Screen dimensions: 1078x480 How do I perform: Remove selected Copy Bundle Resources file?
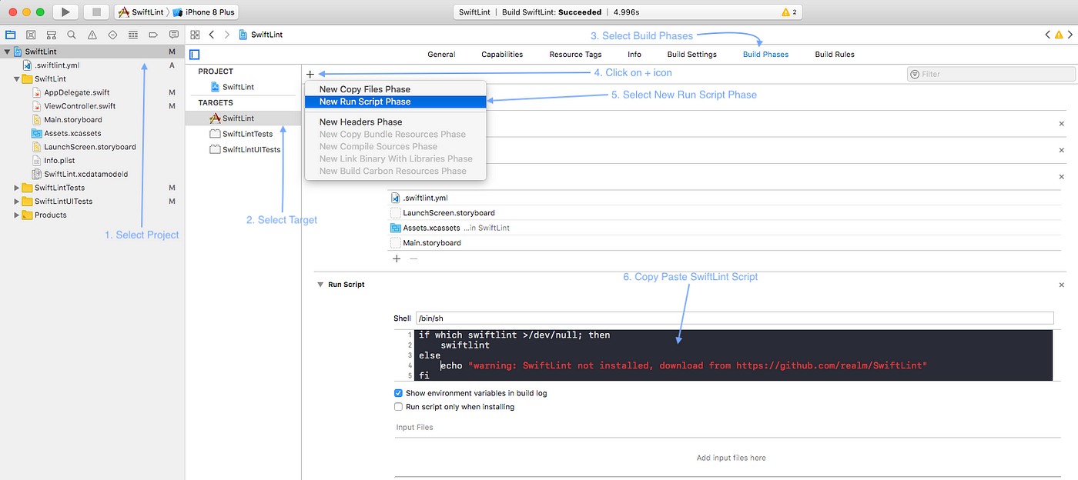[413, 259]
